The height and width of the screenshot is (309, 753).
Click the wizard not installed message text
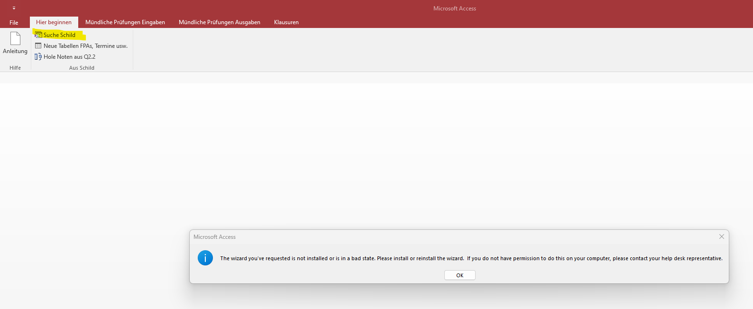tap(471, 258)
